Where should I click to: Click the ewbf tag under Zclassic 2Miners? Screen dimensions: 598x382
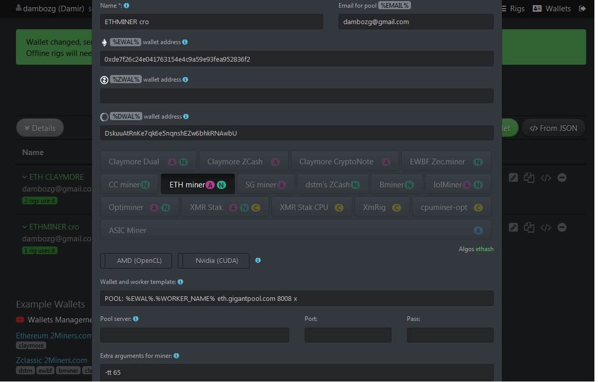click(45, 371)
